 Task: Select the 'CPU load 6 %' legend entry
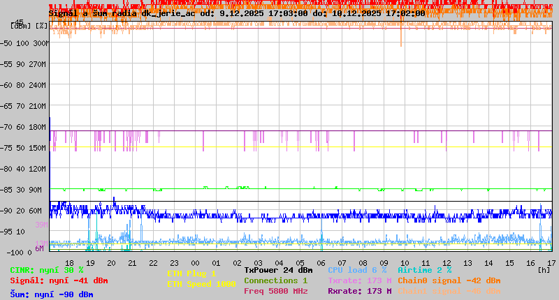click(357, 270)
